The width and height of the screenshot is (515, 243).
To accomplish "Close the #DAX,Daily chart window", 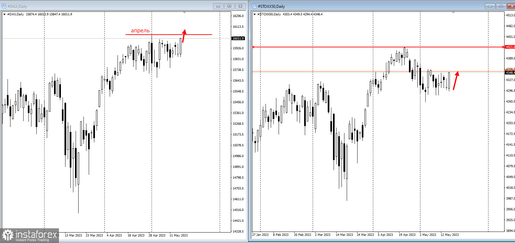I will click(241, 6).
